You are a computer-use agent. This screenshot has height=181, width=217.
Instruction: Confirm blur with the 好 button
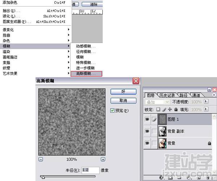pyautogui.click(x=123, y=92)
